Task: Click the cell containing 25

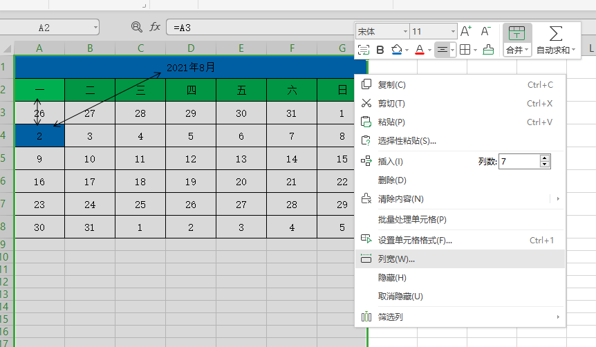Action: 140,204
